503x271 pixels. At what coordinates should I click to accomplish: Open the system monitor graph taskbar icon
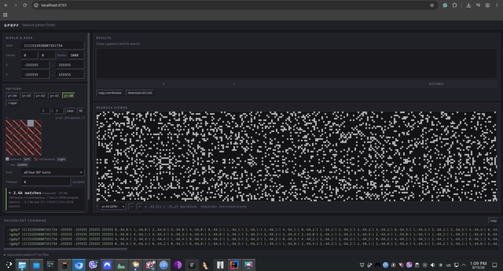tap(121, 265)
